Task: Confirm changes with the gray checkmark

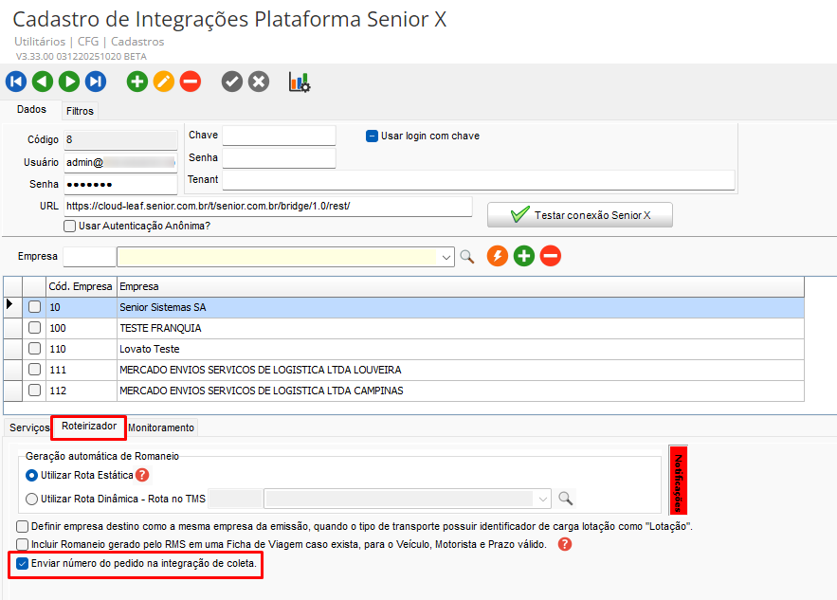Action: tap(232, 82)
